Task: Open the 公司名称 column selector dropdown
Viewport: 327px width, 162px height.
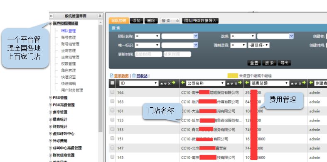Action: (205, 83)
